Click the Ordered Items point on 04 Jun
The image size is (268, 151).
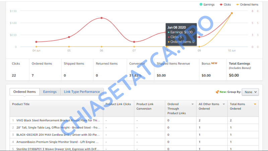36,46
